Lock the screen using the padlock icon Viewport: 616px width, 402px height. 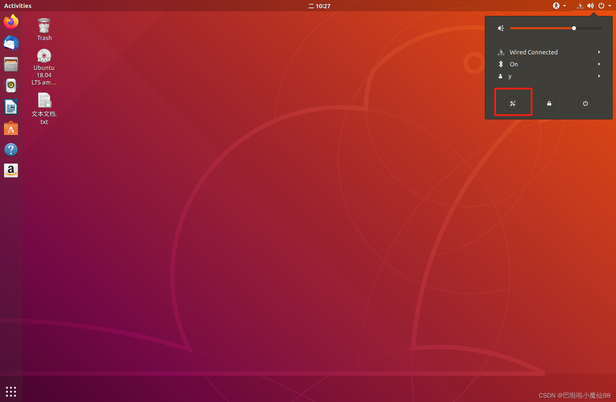549,103
